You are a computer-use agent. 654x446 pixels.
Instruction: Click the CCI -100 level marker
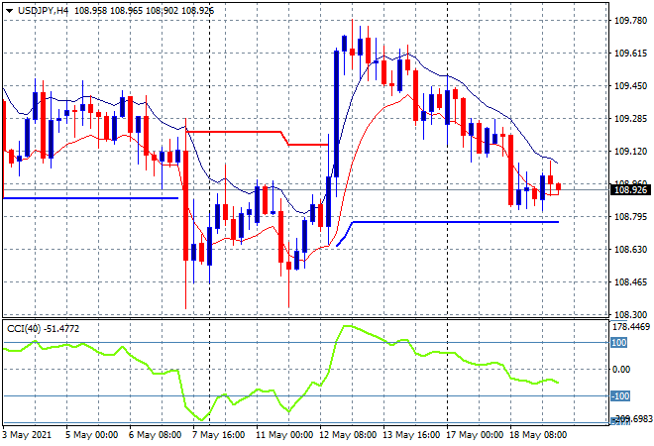(x=620, y=395)
